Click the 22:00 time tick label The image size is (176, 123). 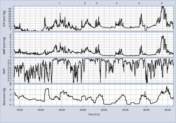click(62, 110)
